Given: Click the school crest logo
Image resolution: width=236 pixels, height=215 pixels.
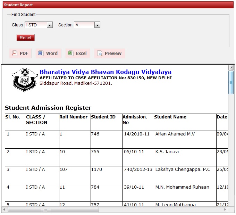Looking at the screenshot, I should (x=24, y=80).
